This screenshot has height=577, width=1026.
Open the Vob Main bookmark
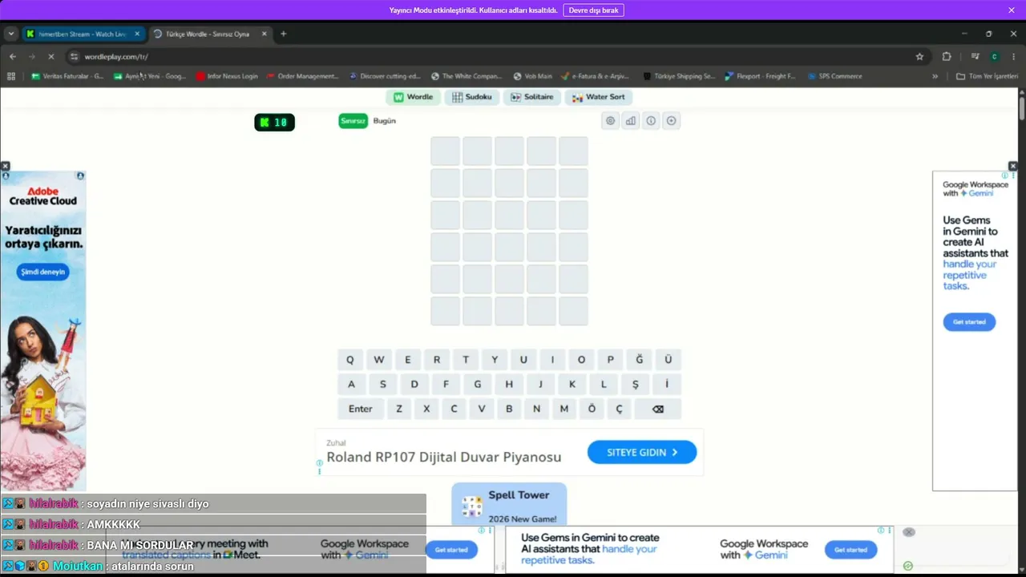(533, 76)
